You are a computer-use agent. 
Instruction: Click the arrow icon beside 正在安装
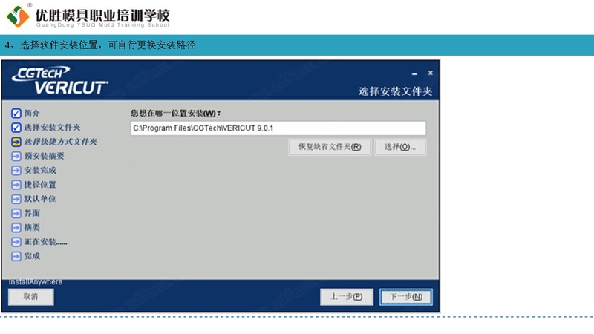pyautogui.click(x=16, y=242)
